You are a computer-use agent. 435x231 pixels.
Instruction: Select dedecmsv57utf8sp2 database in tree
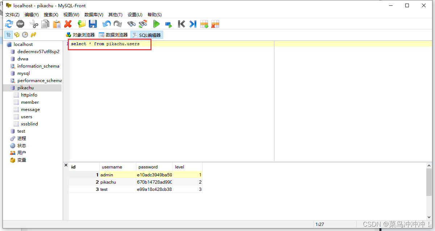[x=38, y=52]
